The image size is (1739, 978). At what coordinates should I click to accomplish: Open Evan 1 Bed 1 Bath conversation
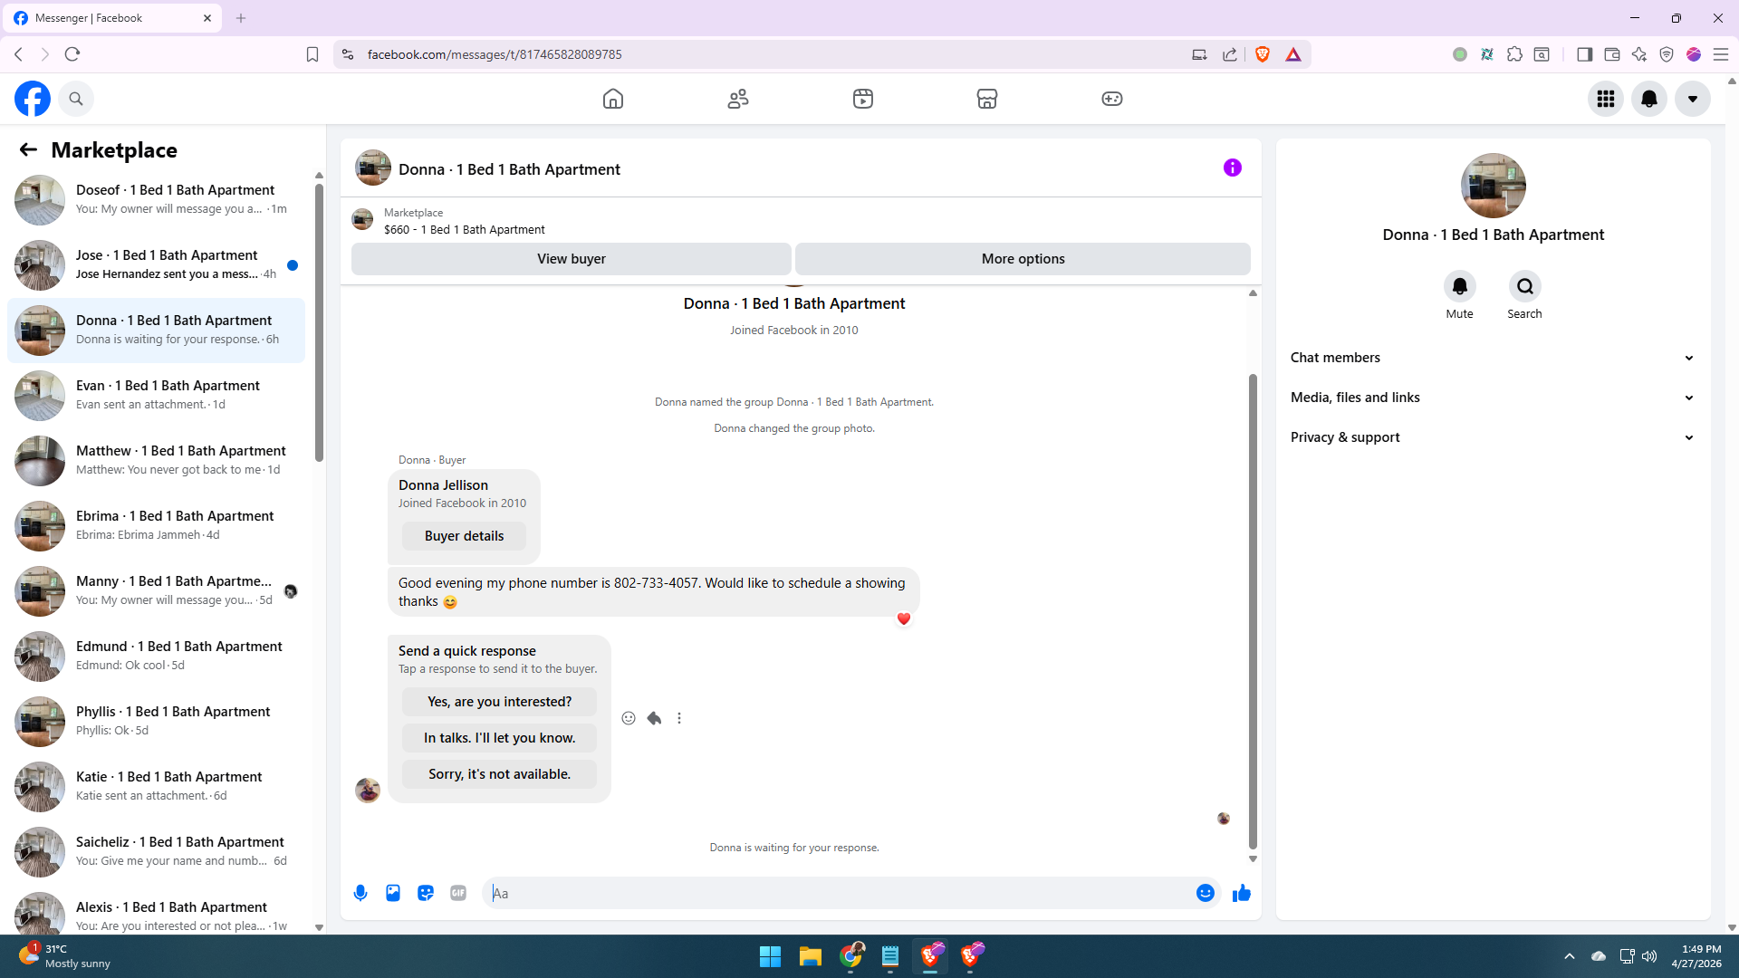tap(156, 396)
